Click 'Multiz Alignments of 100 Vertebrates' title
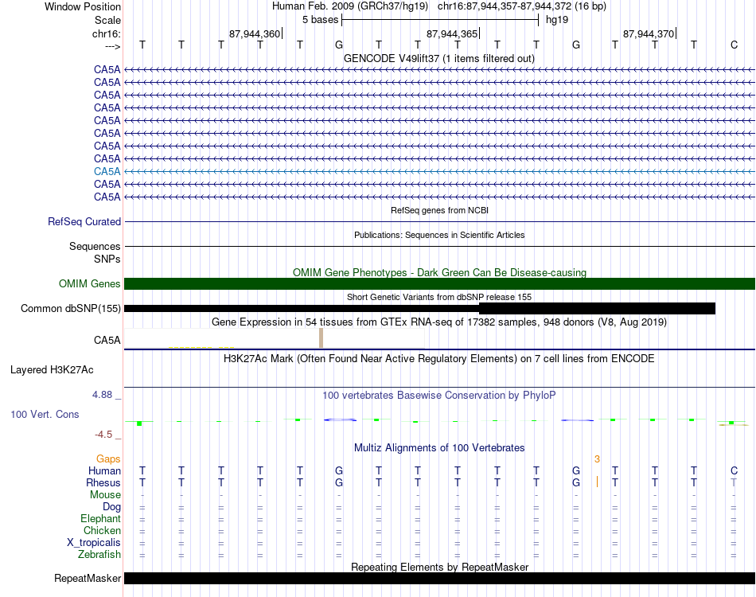The height and width of the screenshot is (597, 756). point(439,447)
